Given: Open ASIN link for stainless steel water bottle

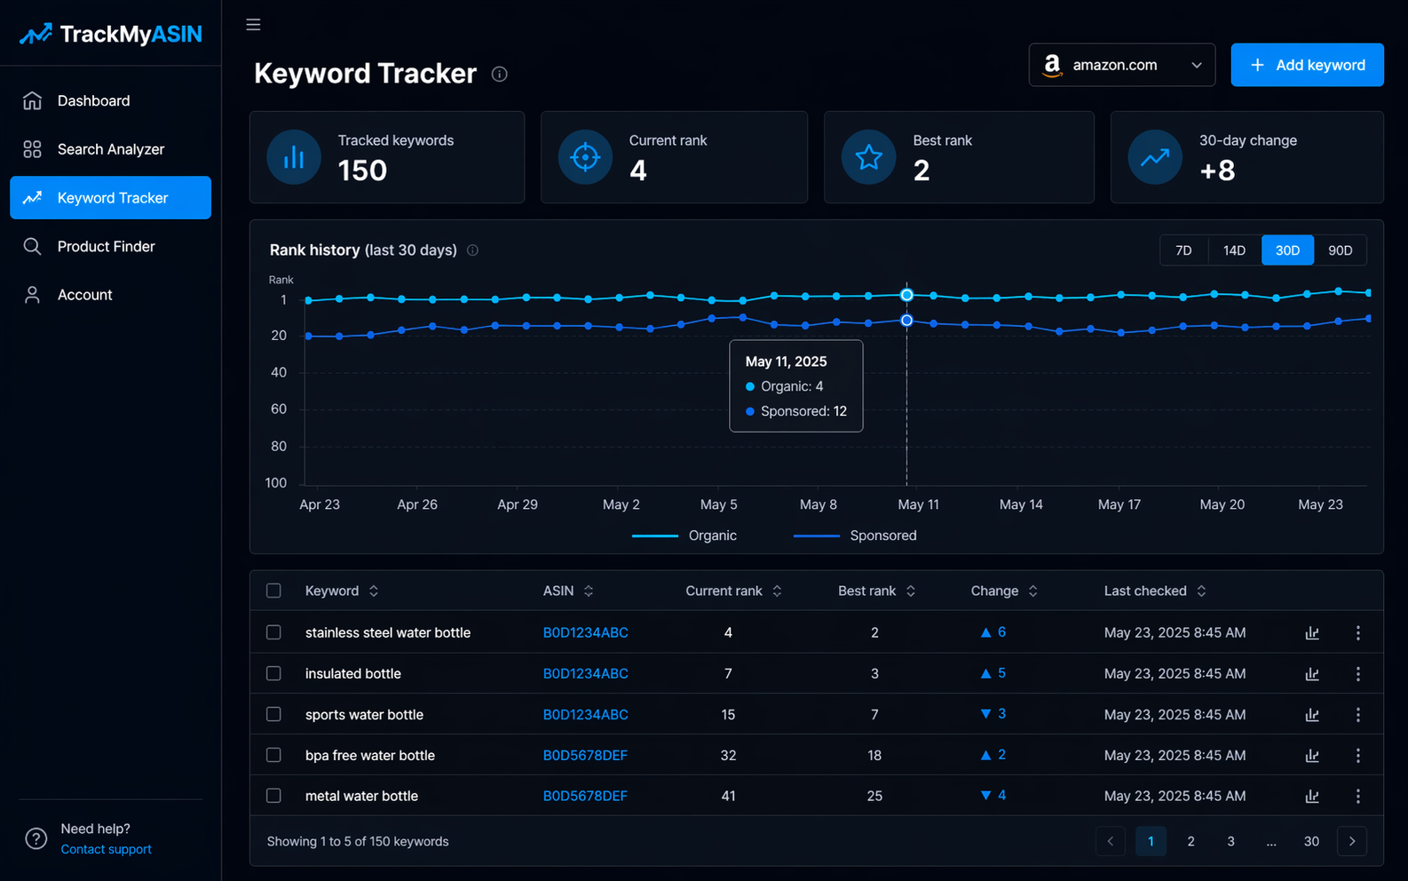Looking at the screenshot, I should [585, 633].
